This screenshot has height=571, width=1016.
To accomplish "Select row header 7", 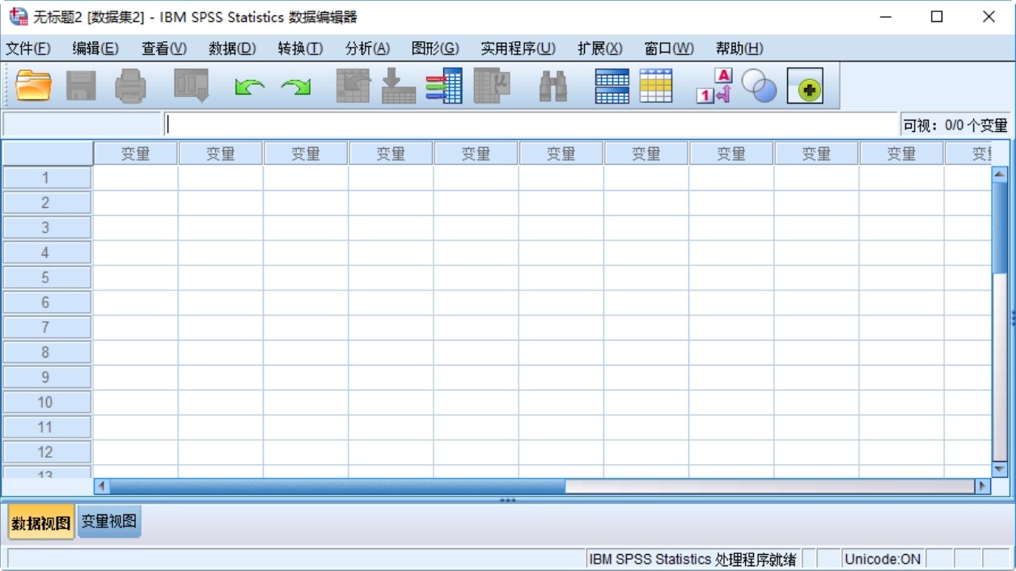I will [47, 328].
